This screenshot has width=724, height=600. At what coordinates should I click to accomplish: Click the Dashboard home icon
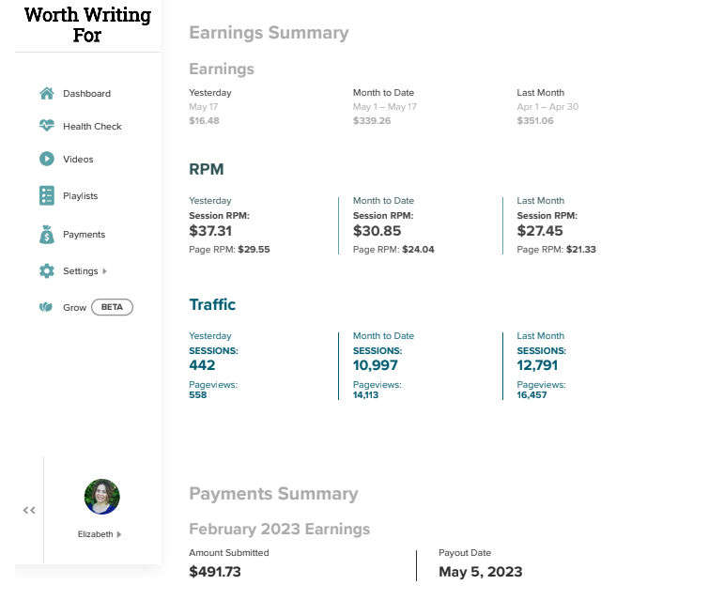(x=47, y=93)
